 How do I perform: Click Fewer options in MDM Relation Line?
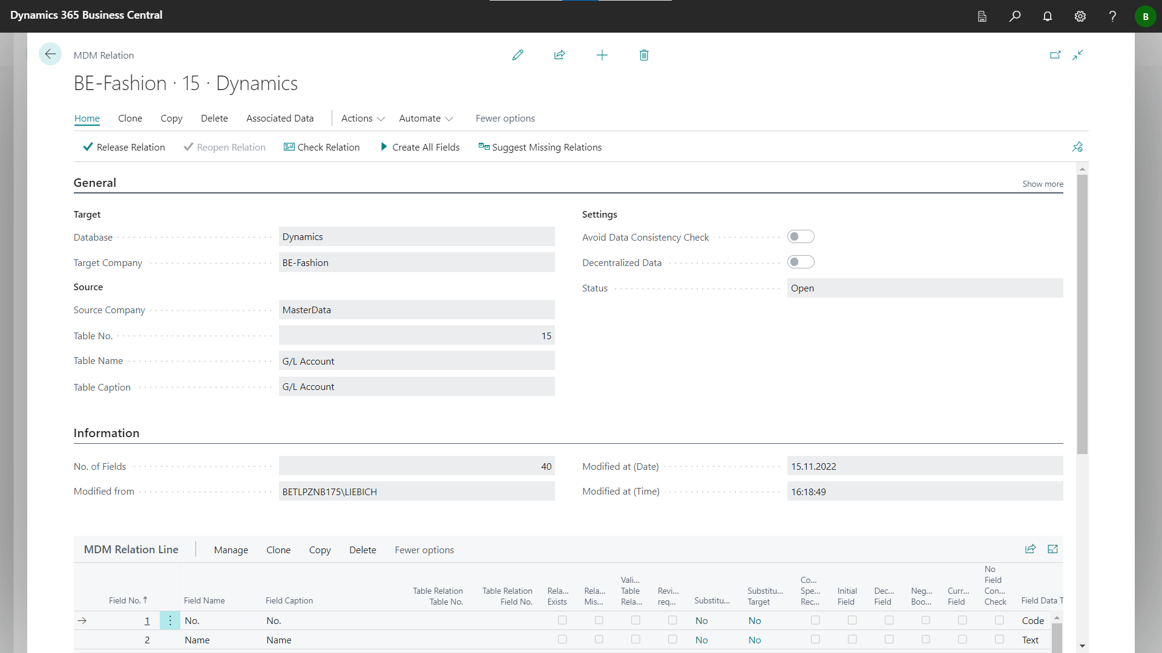point(424,550)
